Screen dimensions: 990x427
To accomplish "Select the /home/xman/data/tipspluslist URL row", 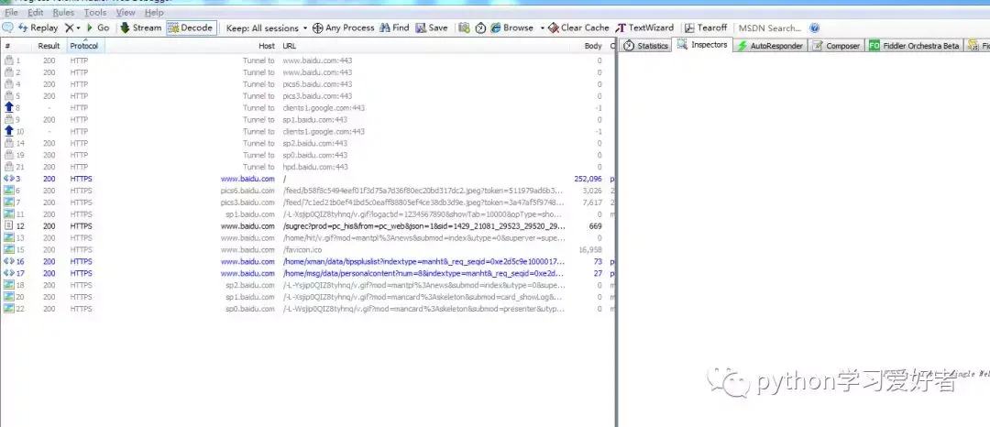I will point(423,262).
